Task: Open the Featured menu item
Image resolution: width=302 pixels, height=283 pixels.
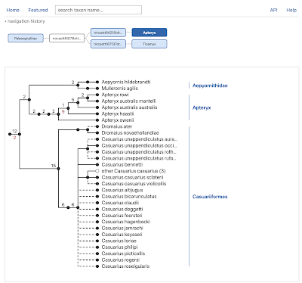Action: 38,10
